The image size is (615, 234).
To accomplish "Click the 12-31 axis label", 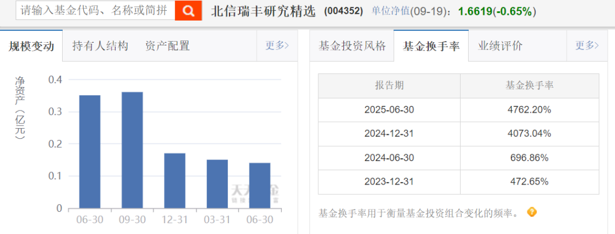I will click(x=175, y=220).
